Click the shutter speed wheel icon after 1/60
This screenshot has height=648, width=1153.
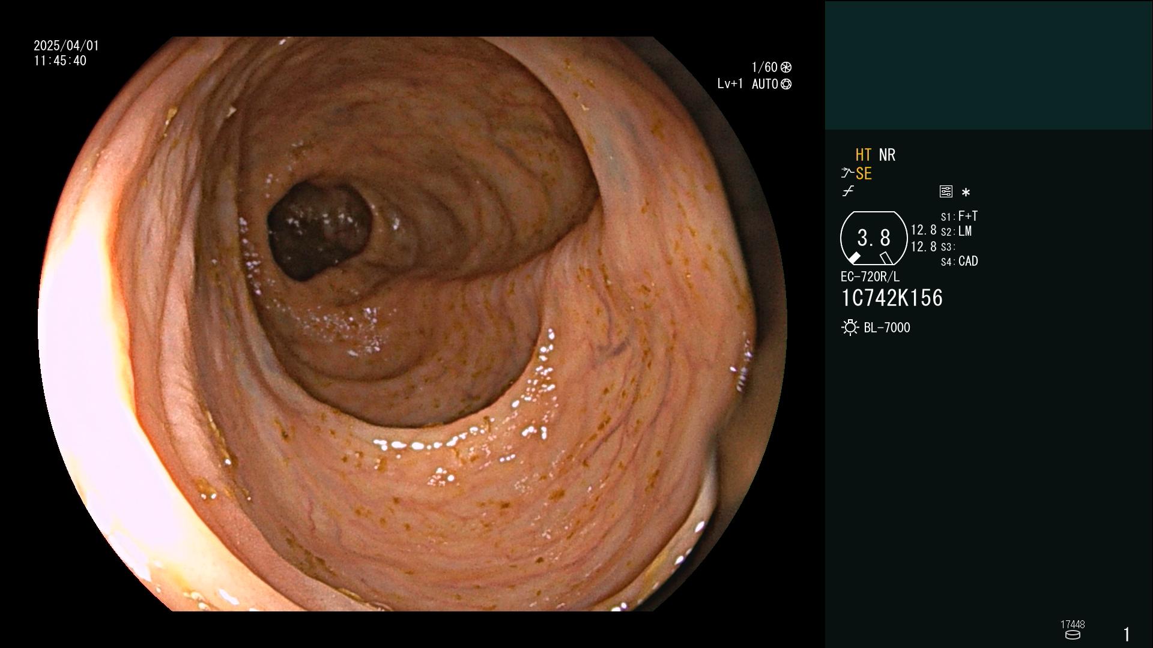786,67
